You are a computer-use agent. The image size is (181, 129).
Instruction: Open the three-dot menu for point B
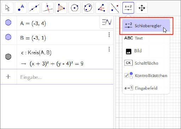[x=109, y=35]
